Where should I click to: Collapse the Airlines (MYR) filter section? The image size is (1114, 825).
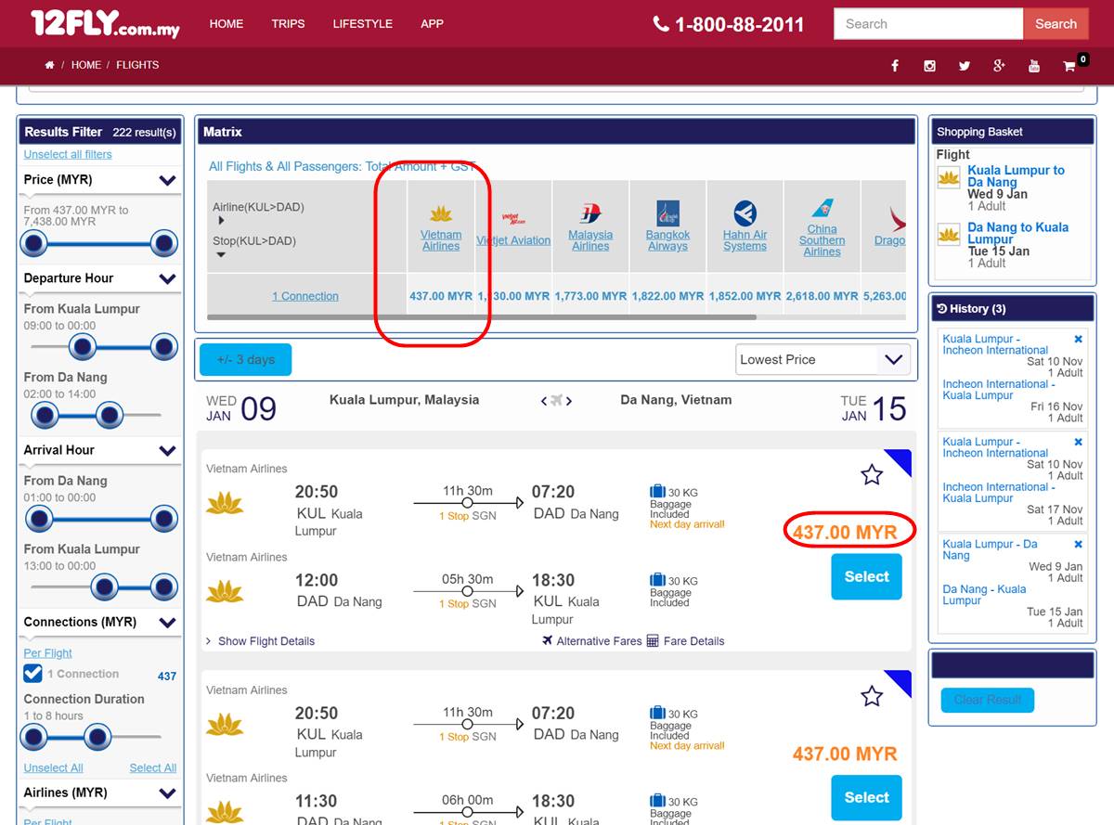[167, 793]
